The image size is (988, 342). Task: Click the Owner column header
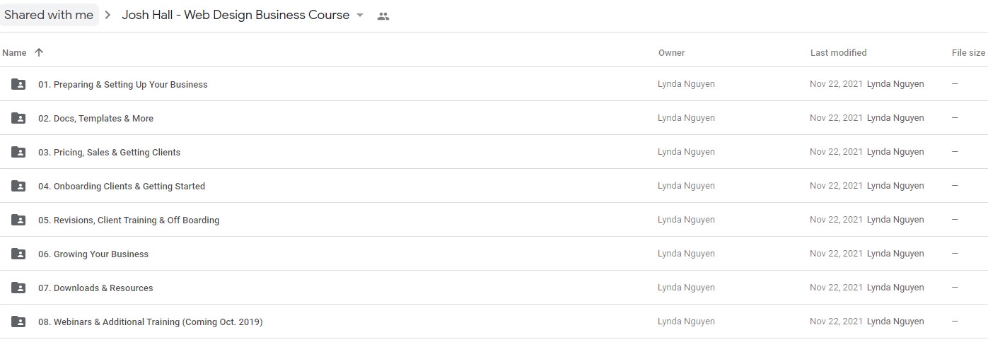pyautogui.click(x=671, y=52)
